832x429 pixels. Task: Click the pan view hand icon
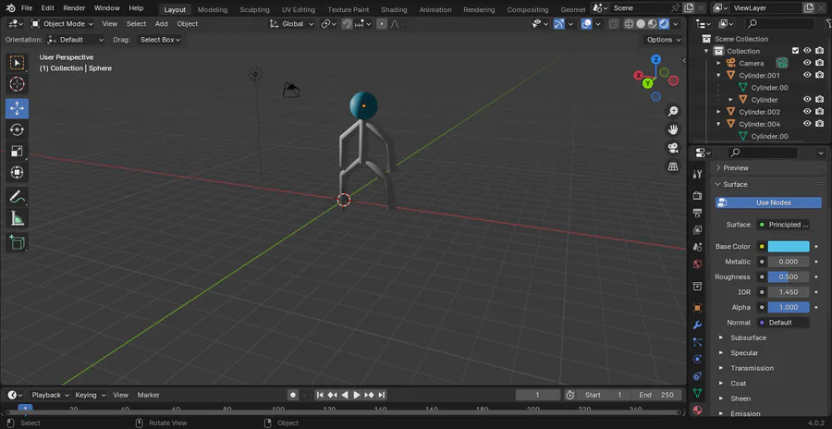673,129
